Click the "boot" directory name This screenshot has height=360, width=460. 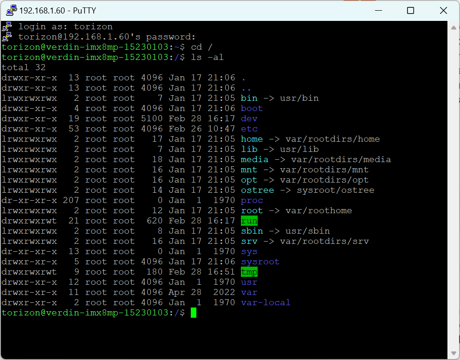252,108
